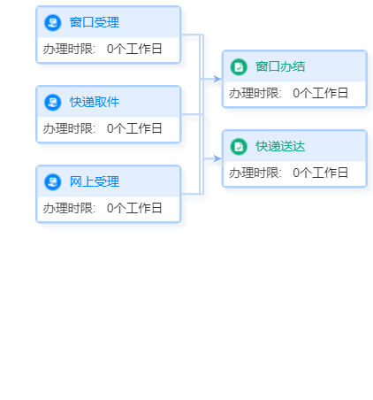Click the blue icon beside 窗口受理
Image resolution: width=373 pixels, height=400 pixels.
(53, 23)
